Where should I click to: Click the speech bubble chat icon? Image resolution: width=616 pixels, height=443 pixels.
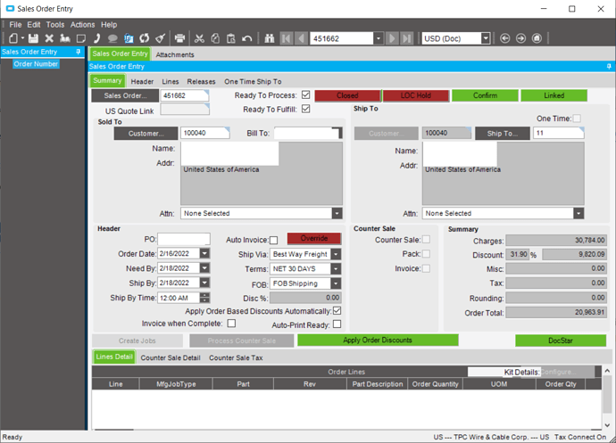coord(112,38)
